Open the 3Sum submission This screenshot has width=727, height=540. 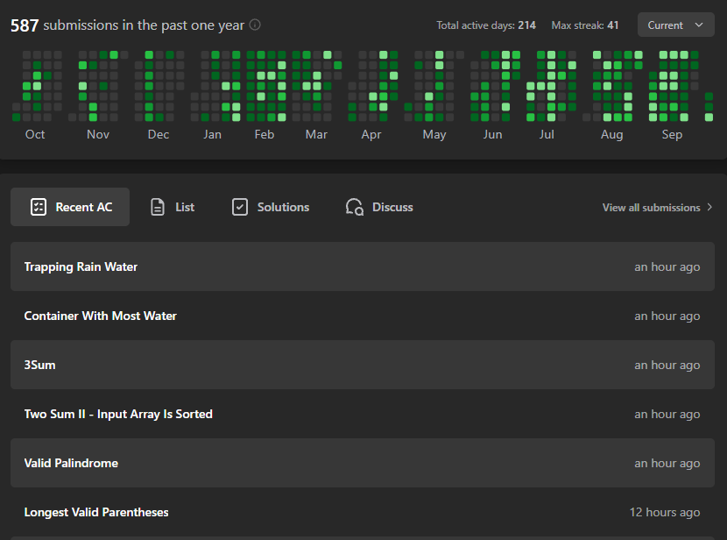(363, 365)
